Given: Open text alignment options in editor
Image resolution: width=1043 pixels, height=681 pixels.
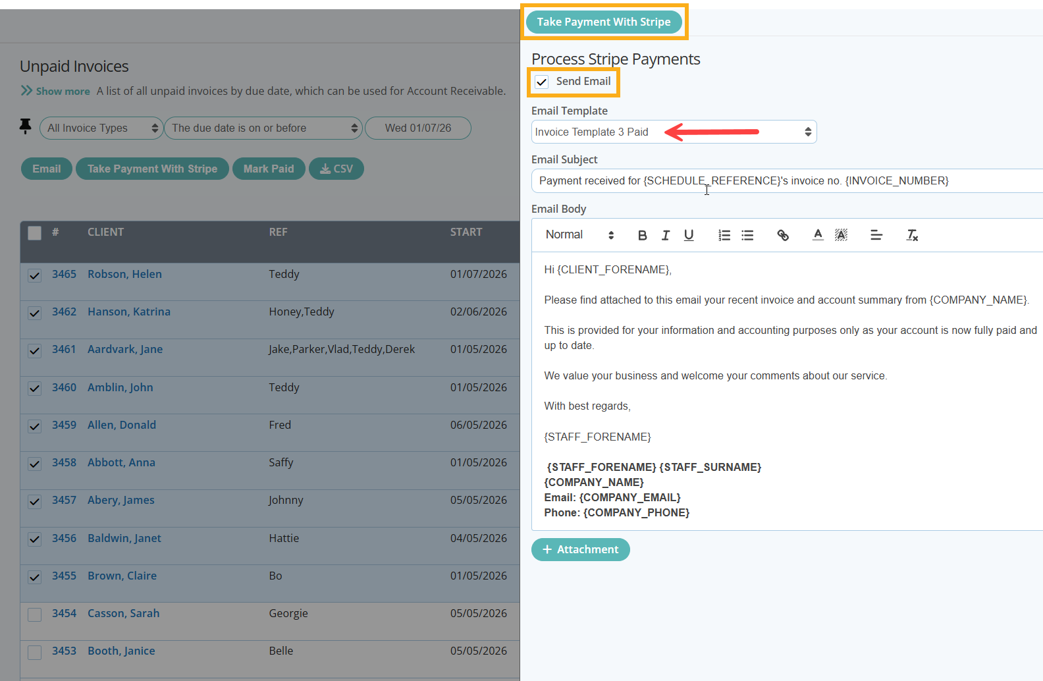Looking at the screenshot, I should click(x=876, y=235).
